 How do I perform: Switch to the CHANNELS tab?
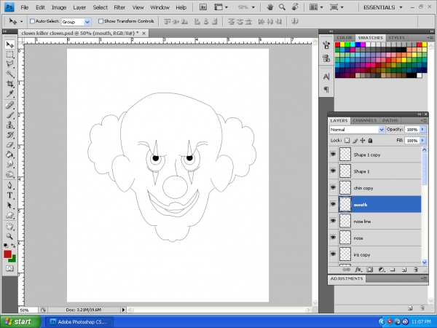(365, 120)
